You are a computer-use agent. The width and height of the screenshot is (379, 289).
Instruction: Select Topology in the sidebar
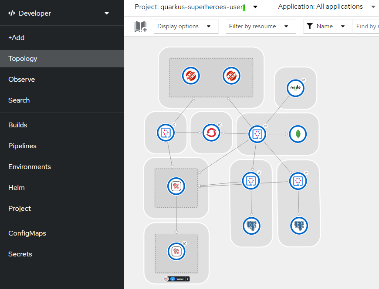[x=62, y=59]
